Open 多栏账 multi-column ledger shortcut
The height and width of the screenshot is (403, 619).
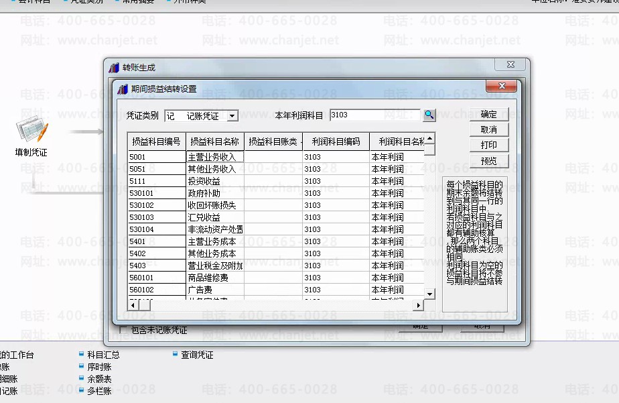click(x=99, y=391)
